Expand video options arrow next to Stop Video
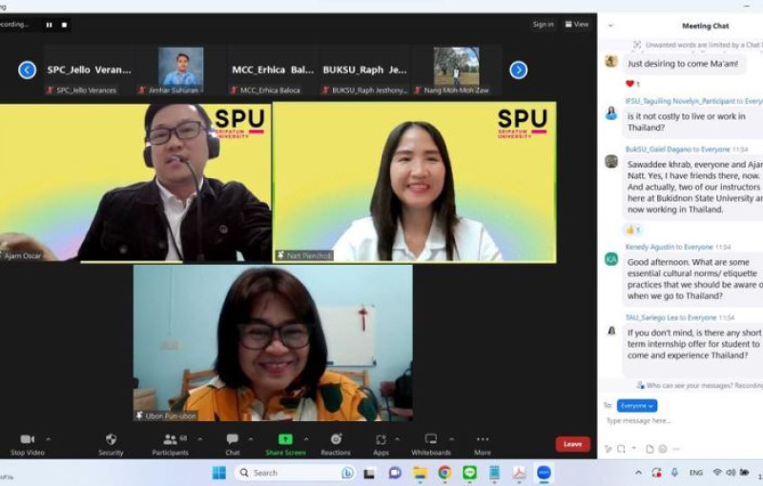 click(x=49, y=439)
